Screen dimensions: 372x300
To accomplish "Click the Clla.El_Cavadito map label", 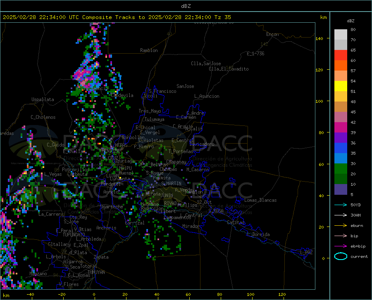I will tap(229, 69).
